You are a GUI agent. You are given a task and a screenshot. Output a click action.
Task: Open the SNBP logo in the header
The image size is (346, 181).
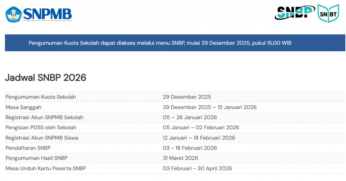(295, 13)
